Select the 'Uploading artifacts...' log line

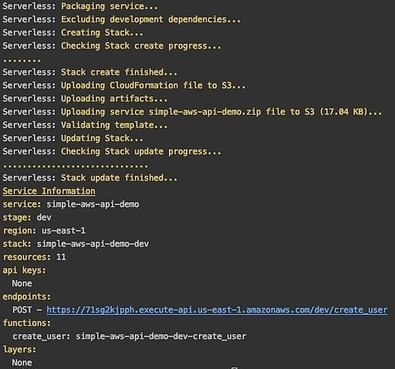pos(85,99)
